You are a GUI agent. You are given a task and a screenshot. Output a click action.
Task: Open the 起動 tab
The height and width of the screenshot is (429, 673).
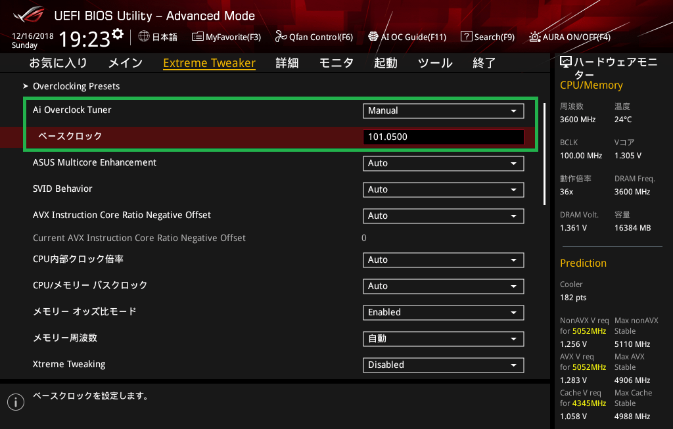coord(385,63)
